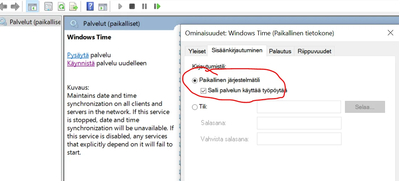Click into the Tili account text field

[x=299, y=107]
